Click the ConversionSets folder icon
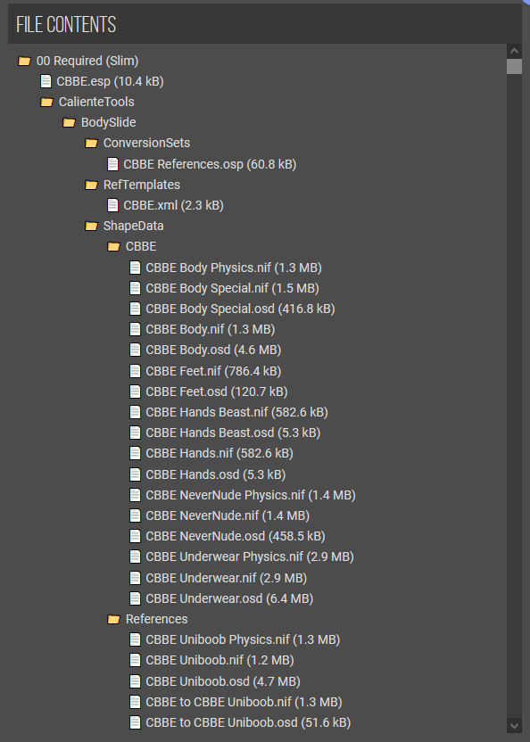 (x=91, y=143)
